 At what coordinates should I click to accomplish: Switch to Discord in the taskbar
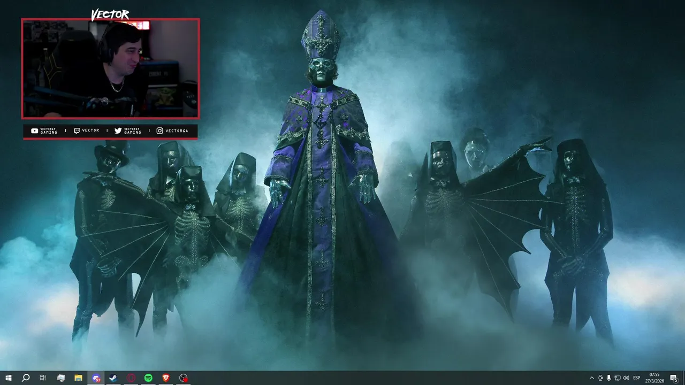96,378
